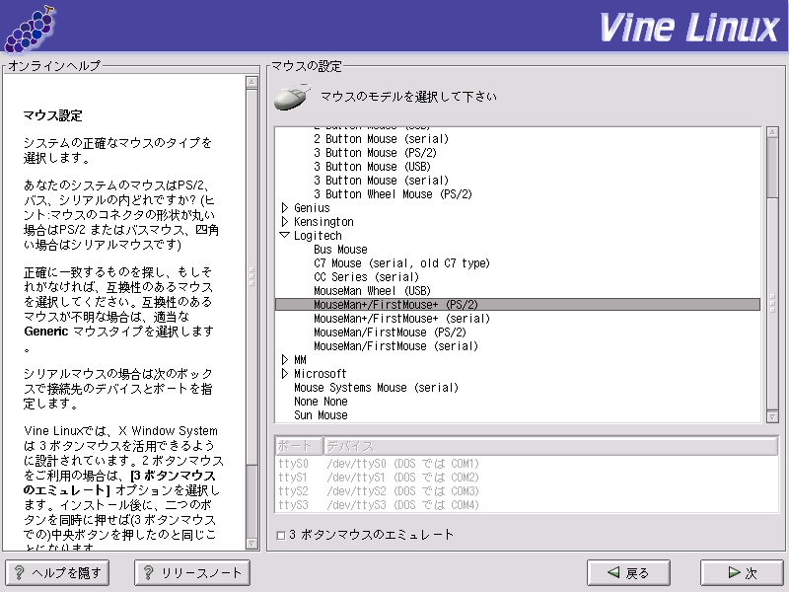
Task: Go back with the 戻る button
Action: (x=628, y=573)
